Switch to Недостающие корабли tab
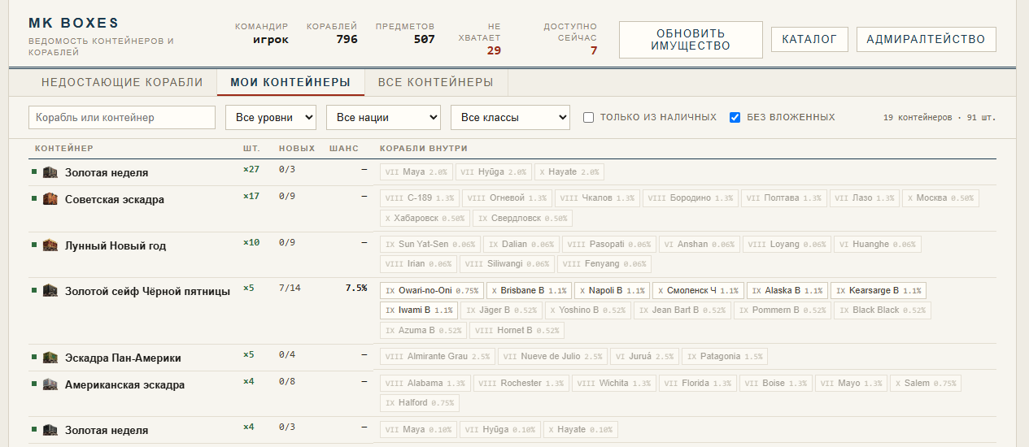 (x=122, y=82)
